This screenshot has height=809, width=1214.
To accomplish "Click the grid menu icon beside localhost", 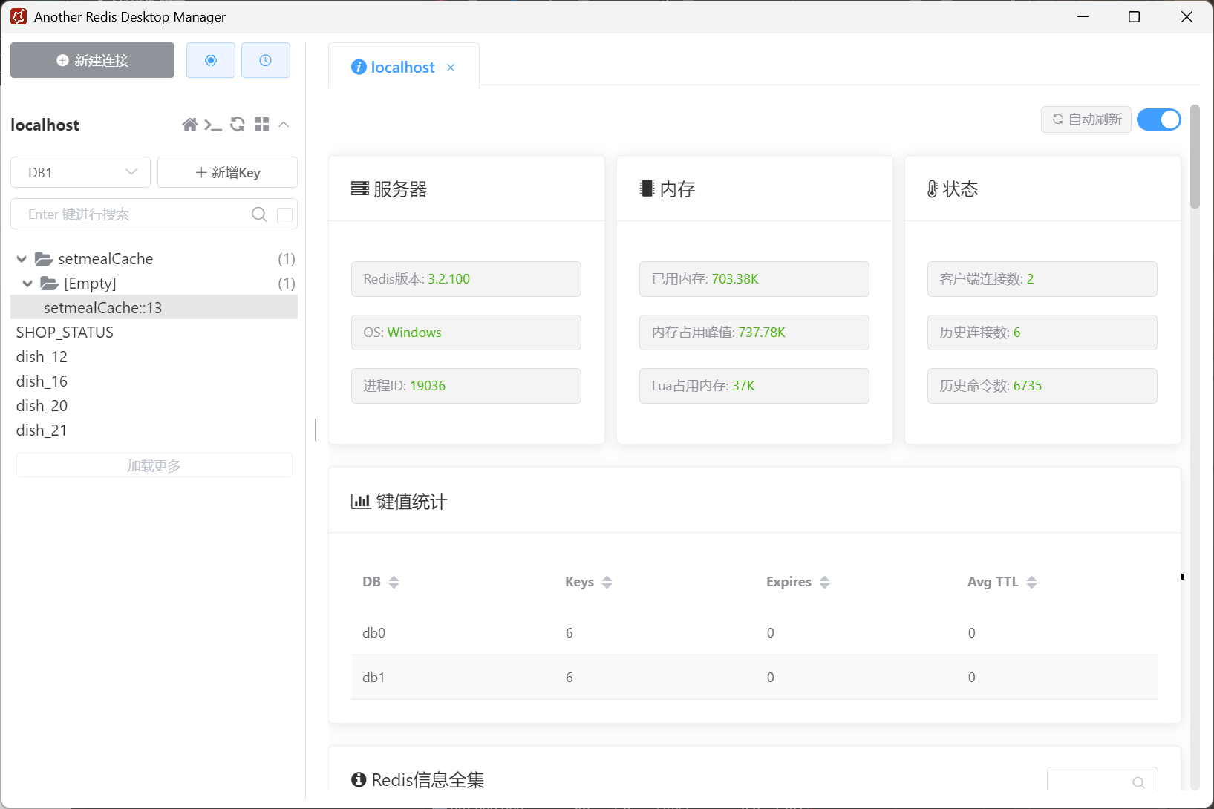I will click(x=261, y=125).
